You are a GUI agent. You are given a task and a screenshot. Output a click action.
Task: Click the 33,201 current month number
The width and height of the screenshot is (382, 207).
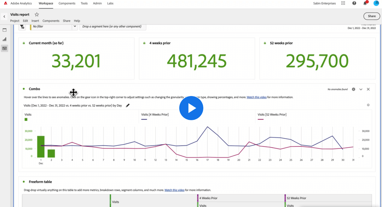[x=76, y=61]
